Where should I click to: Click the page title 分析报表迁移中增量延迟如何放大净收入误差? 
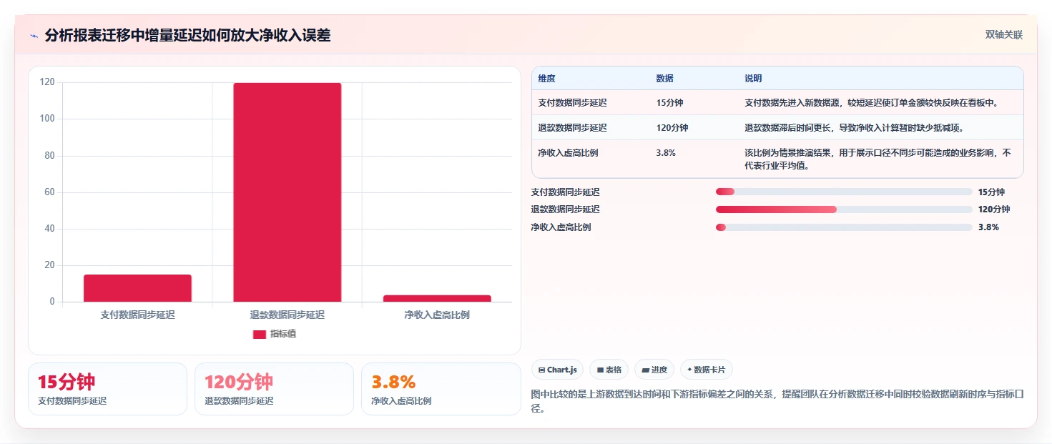[187, 36]
